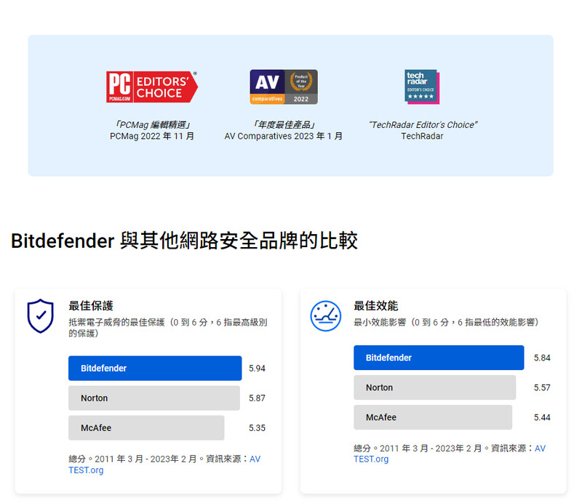
Task: Select blue Bitdefender bar in protection chart
Action: [154, 369]
